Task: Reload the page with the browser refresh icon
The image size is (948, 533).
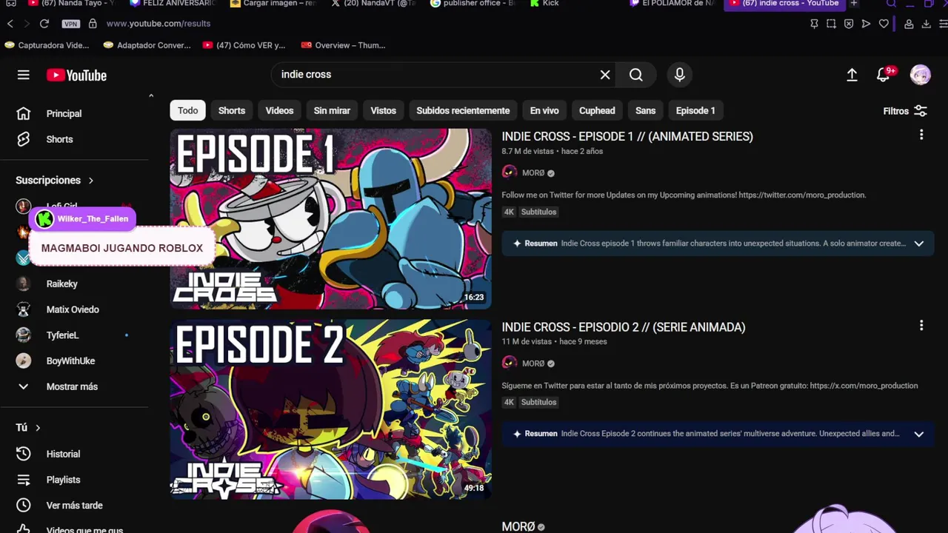Action: [x=44, y=24]
